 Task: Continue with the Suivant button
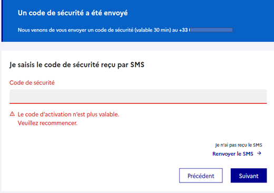249,176
